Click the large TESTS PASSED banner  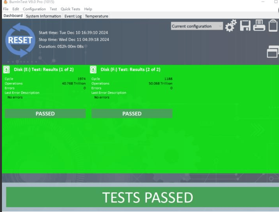[x=148, y=197]
